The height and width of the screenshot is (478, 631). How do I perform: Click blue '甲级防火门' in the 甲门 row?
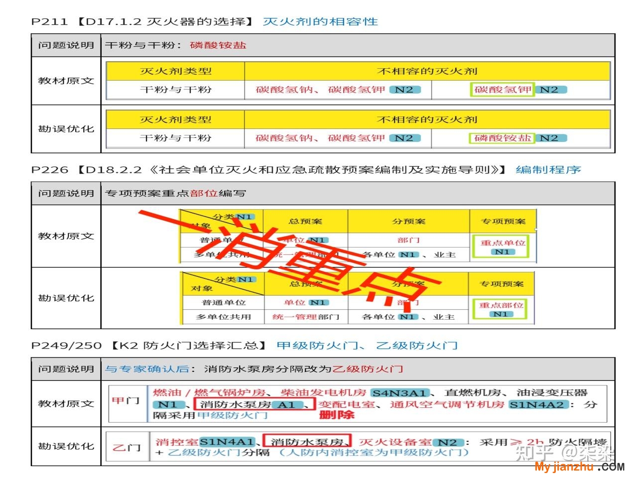[x=233, y=415]
